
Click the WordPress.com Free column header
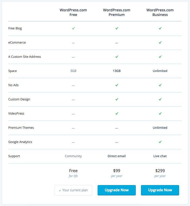point(73,12)
